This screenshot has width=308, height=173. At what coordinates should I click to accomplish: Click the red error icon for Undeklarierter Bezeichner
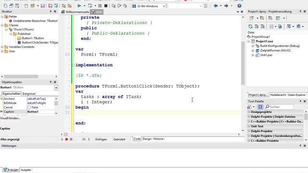[x=11, y=21]
